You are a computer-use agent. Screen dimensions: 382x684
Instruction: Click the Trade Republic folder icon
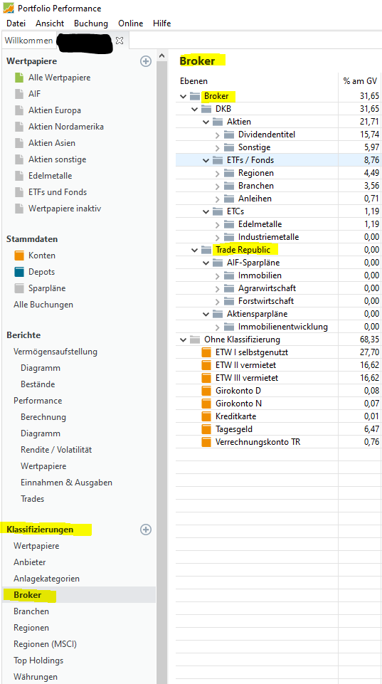[206, 250]
